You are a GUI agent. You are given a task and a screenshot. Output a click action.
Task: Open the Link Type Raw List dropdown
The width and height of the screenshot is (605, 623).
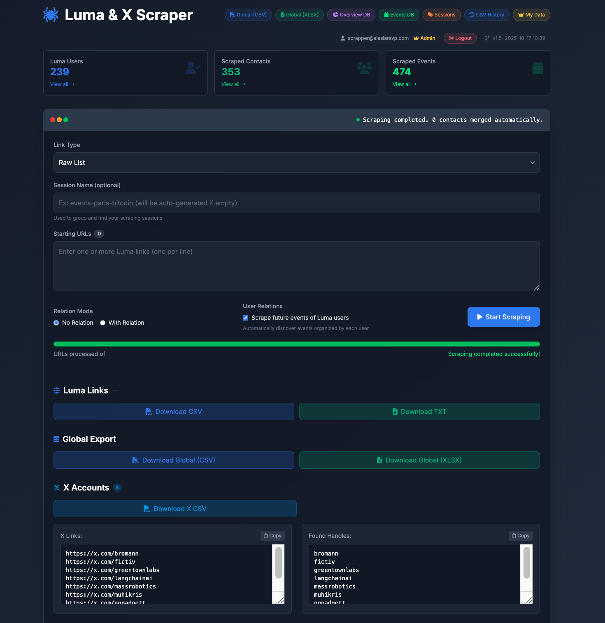point(296,163)
